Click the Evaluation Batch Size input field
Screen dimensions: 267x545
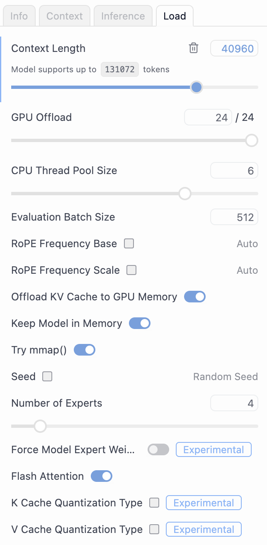[234, 217]
